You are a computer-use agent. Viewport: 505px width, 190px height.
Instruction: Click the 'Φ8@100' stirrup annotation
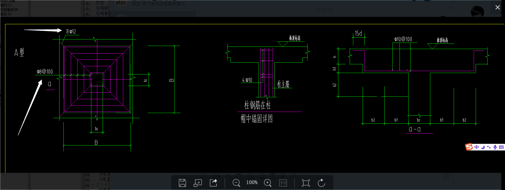[45, 72]
